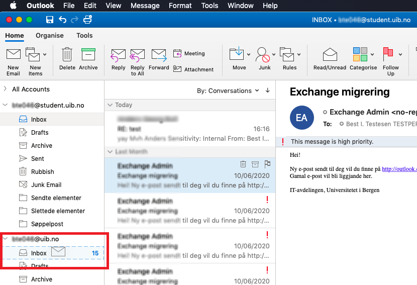Flag the selected Exchange Admin message
This screenshot has width=417, height=285.
pyautogui.click(x=267, y=164)
